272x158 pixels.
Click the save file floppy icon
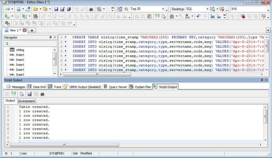[56, 9]
